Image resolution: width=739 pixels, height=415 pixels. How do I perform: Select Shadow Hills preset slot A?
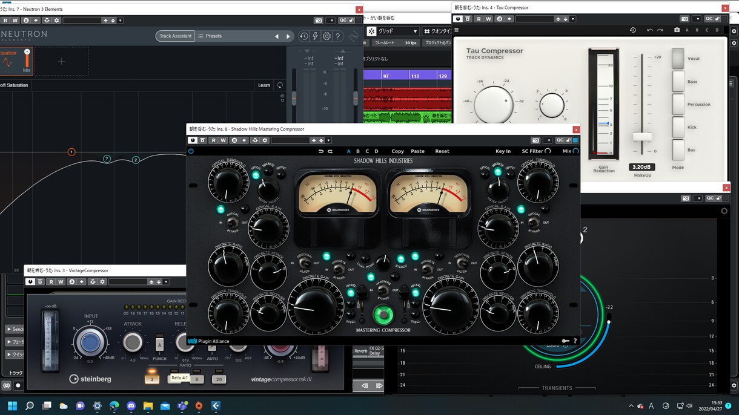349,151
